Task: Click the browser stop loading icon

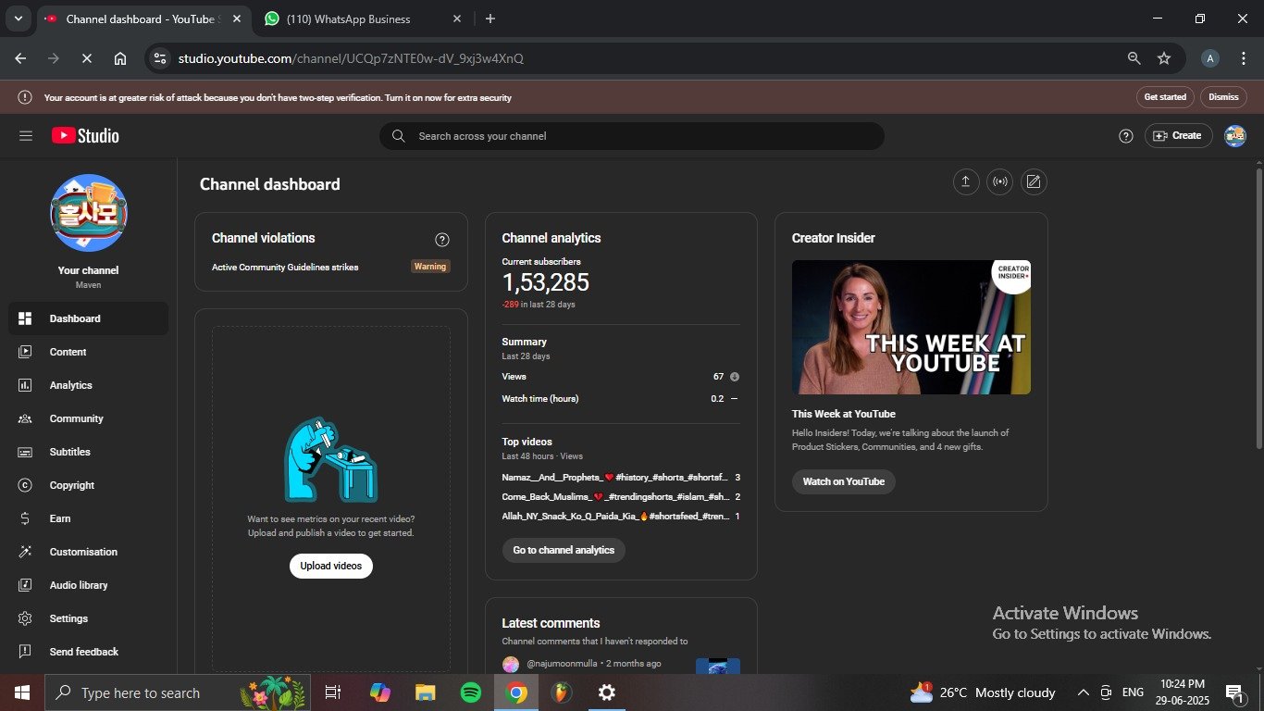Action: (86, 58)
